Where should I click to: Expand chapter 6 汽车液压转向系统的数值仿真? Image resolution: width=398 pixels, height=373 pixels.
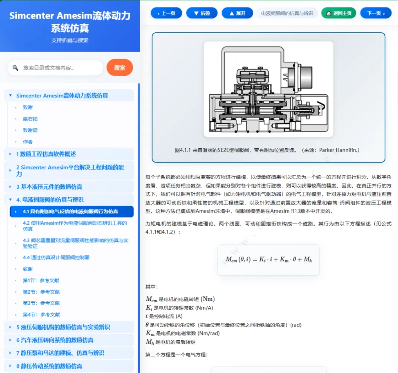click(x=10, y=340)
